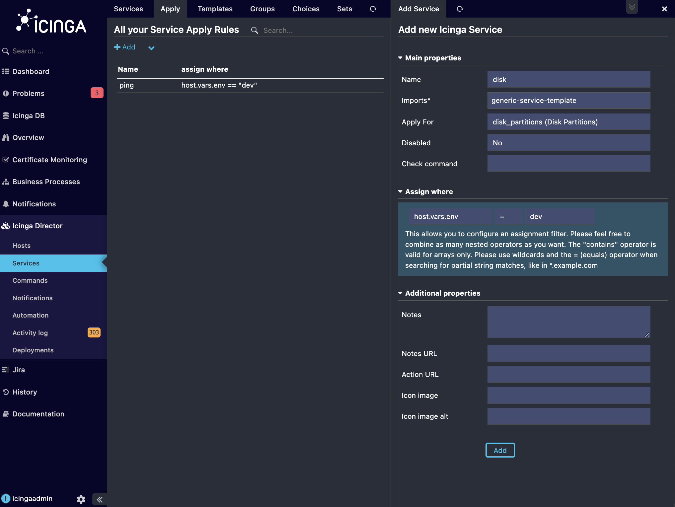Click the Jira menu icon
Viewport: 675px width, 507px height.
(x=6, y=370)
